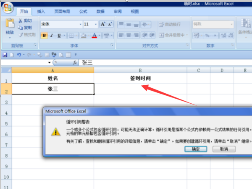The height and width of the screenshot is (189, 252).
Task: Toggle underline formatting
Action: click(59, 36)
